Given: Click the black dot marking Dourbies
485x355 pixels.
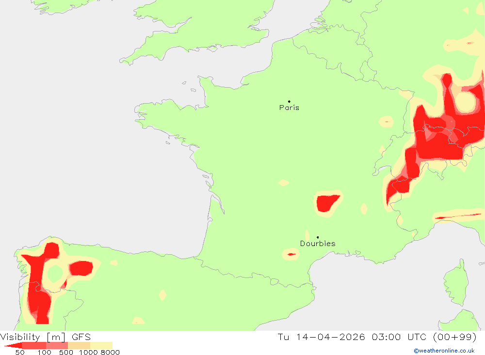Looking at the screenshot, I should tap(318, 237).
